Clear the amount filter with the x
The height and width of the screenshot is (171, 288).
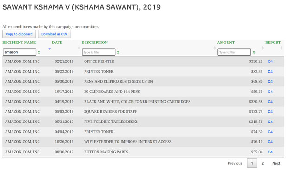pyautogui.click(x=254, y=52)
